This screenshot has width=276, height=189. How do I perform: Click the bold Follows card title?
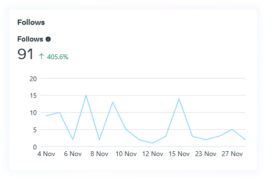pos(31,22)
